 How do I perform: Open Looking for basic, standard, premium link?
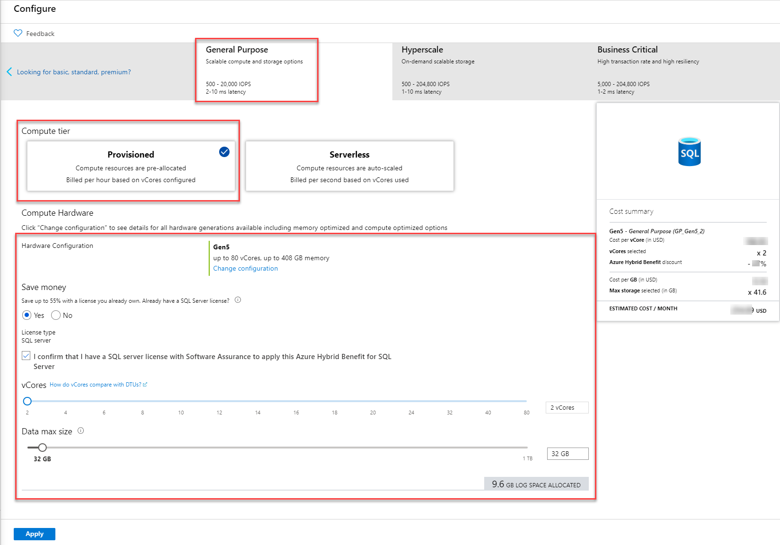(x=74, y=72)
